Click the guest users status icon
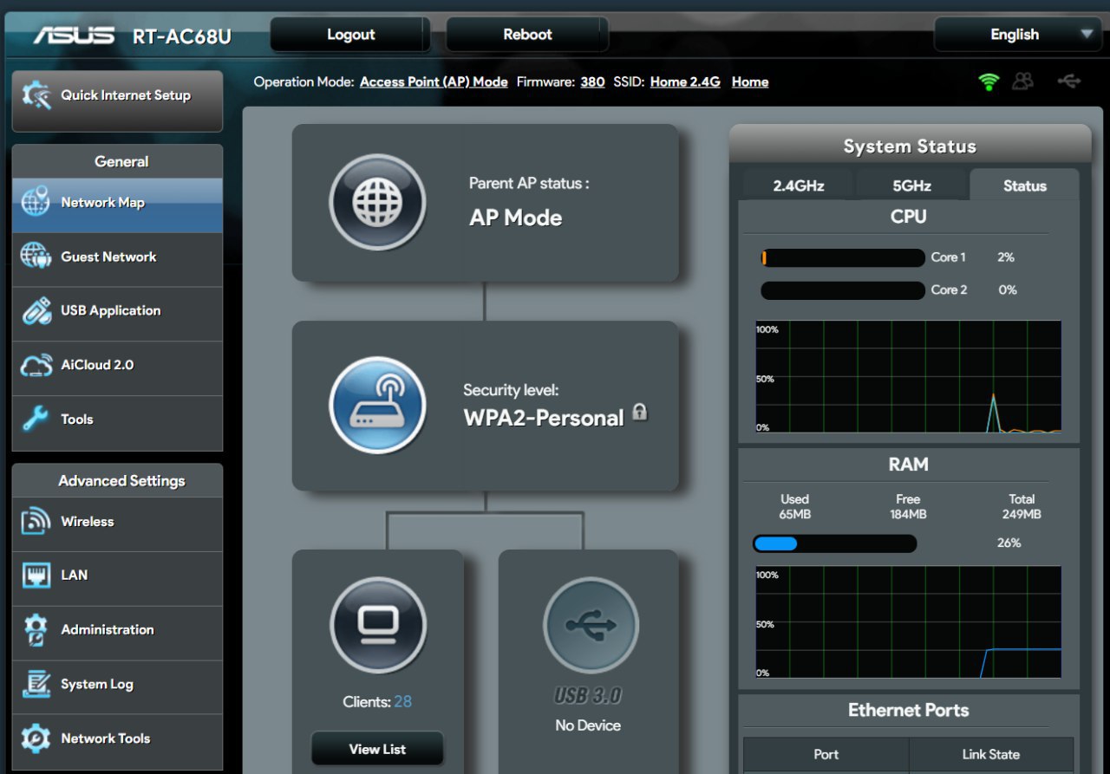The width and height of the screenshot is (1110, 774). pos(1023,81)
